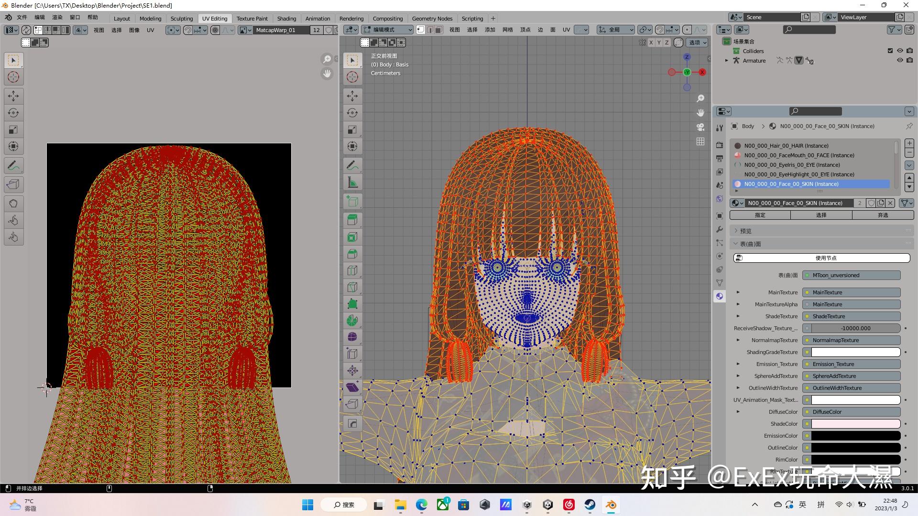Open the 编辑模式 mode dropdown
Viewport: 918px width, 516px height.
(387, 30)
